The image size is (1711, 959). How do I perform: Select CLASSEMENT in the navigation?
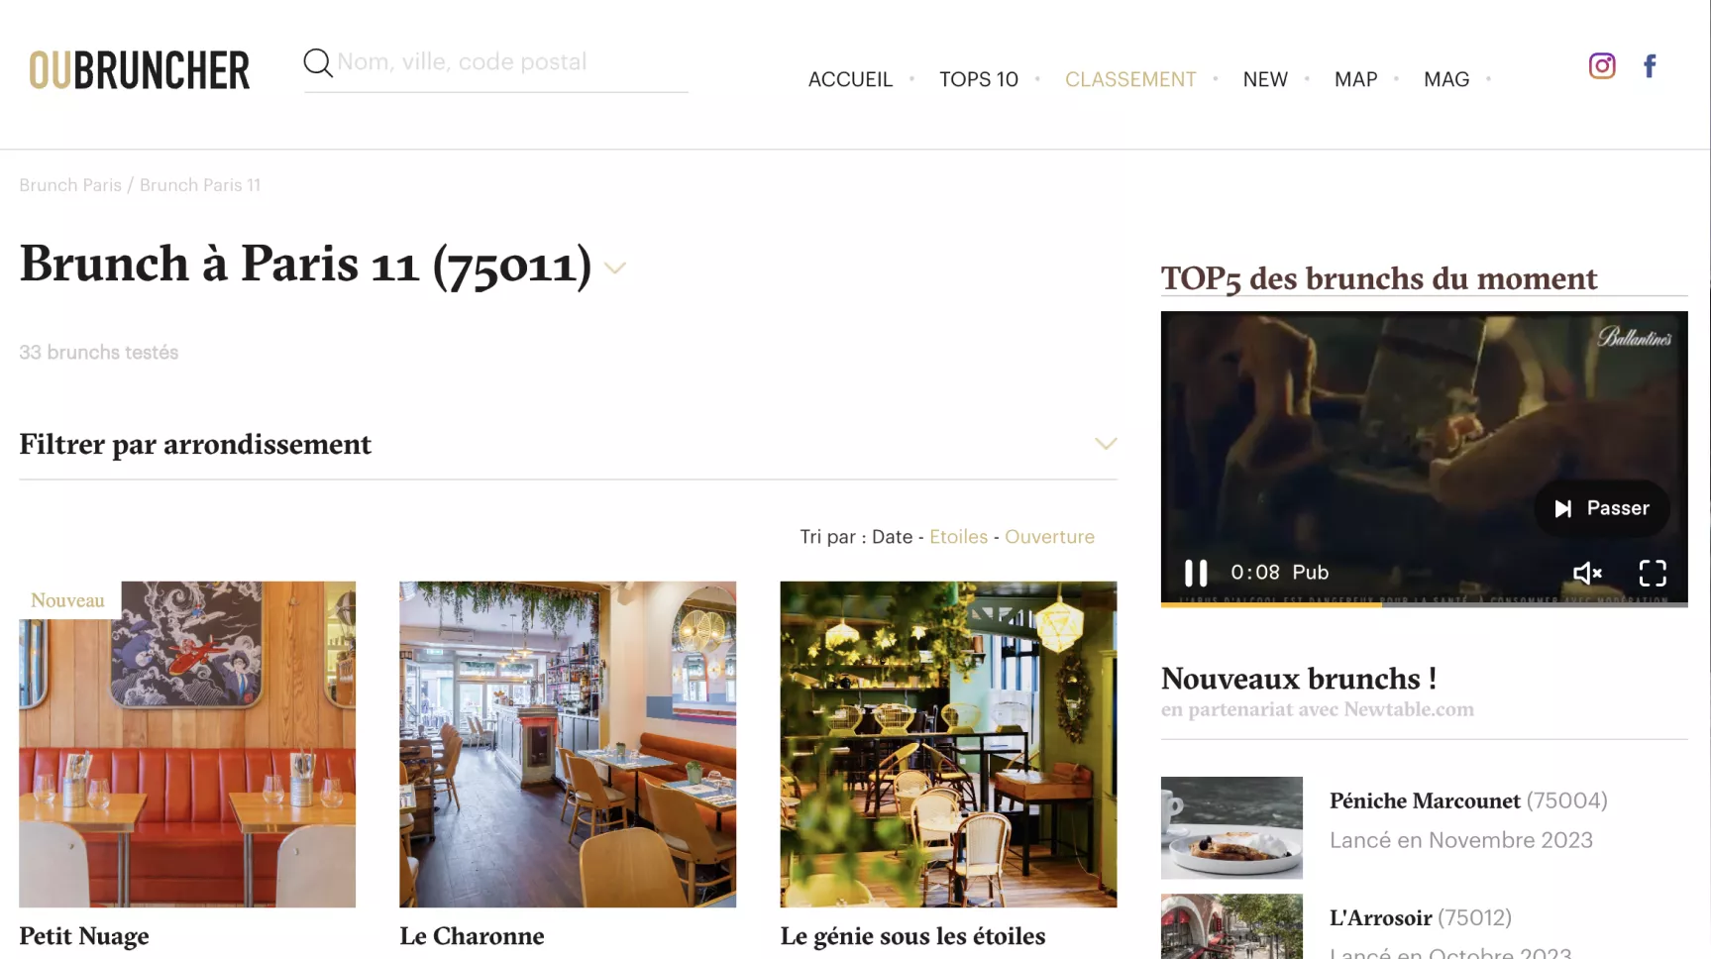(x=1130, y=79)
